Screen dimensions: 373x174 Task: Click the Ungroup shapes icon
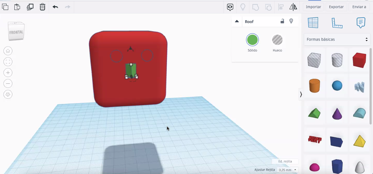268,7
